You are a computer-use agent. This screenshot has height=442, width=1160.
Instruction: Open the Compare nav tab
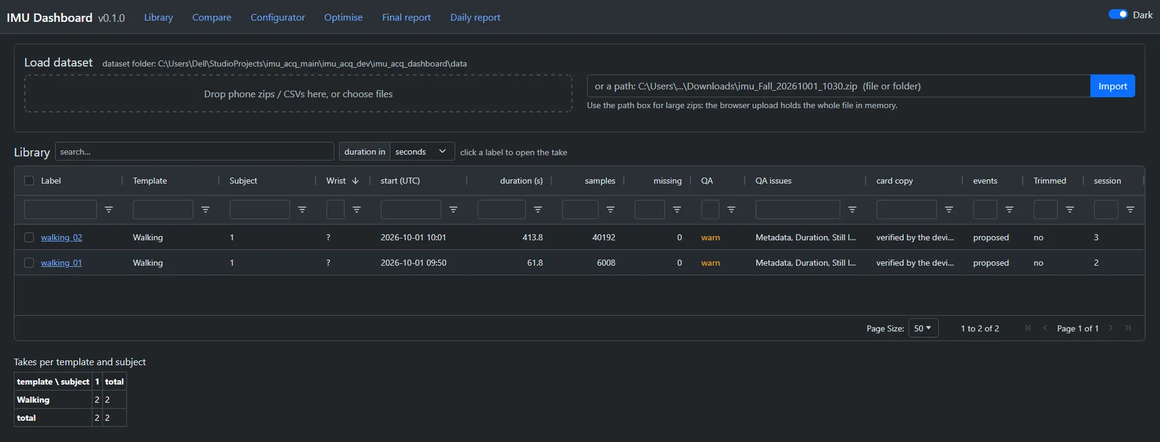211,17
